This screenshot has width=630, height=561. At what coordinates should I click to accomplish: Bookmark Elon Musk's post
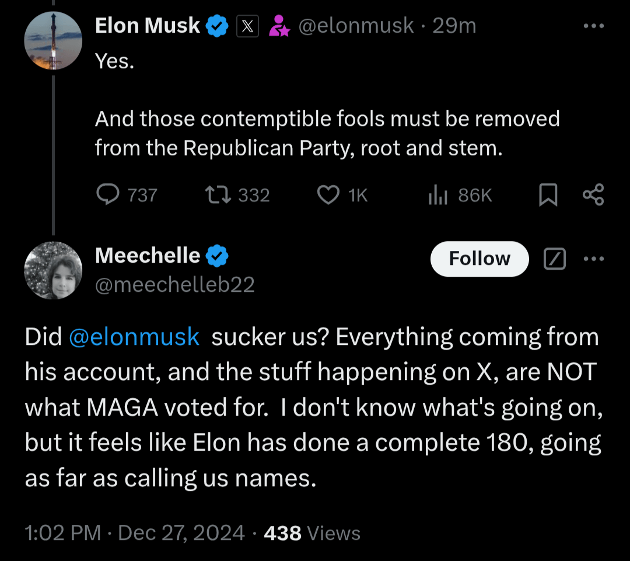coord(548,195)
